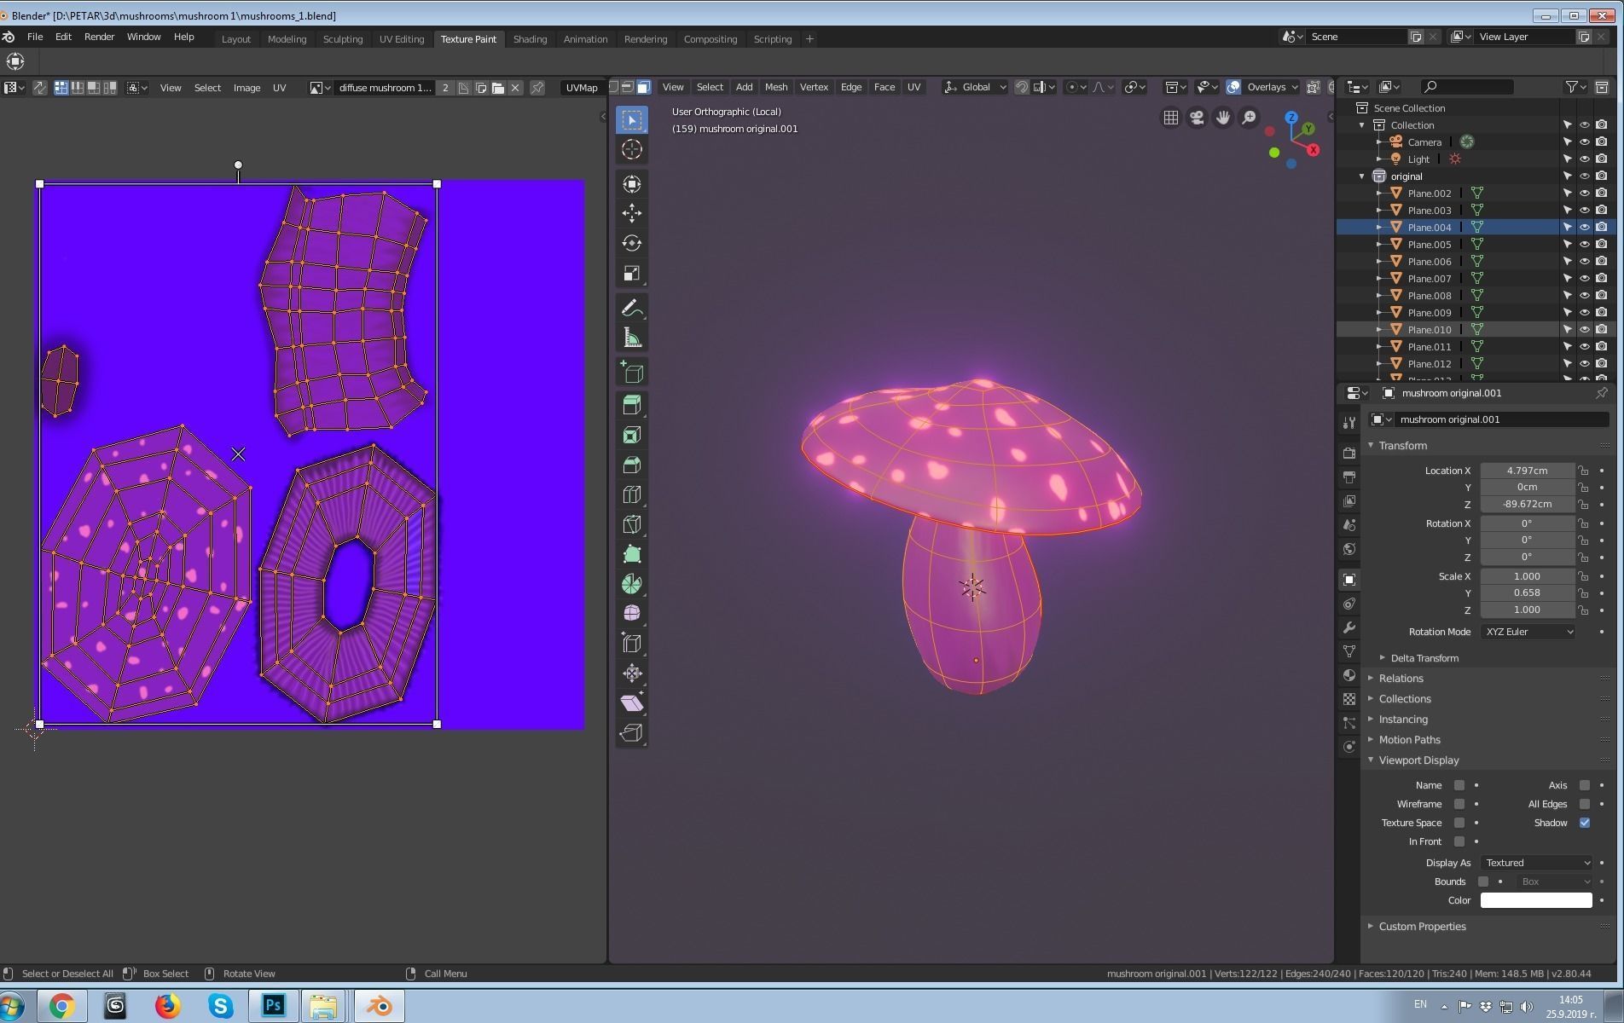The image size is (1624, 1023).
Task: Select the Poly Build tool
Action: [632, 555]
